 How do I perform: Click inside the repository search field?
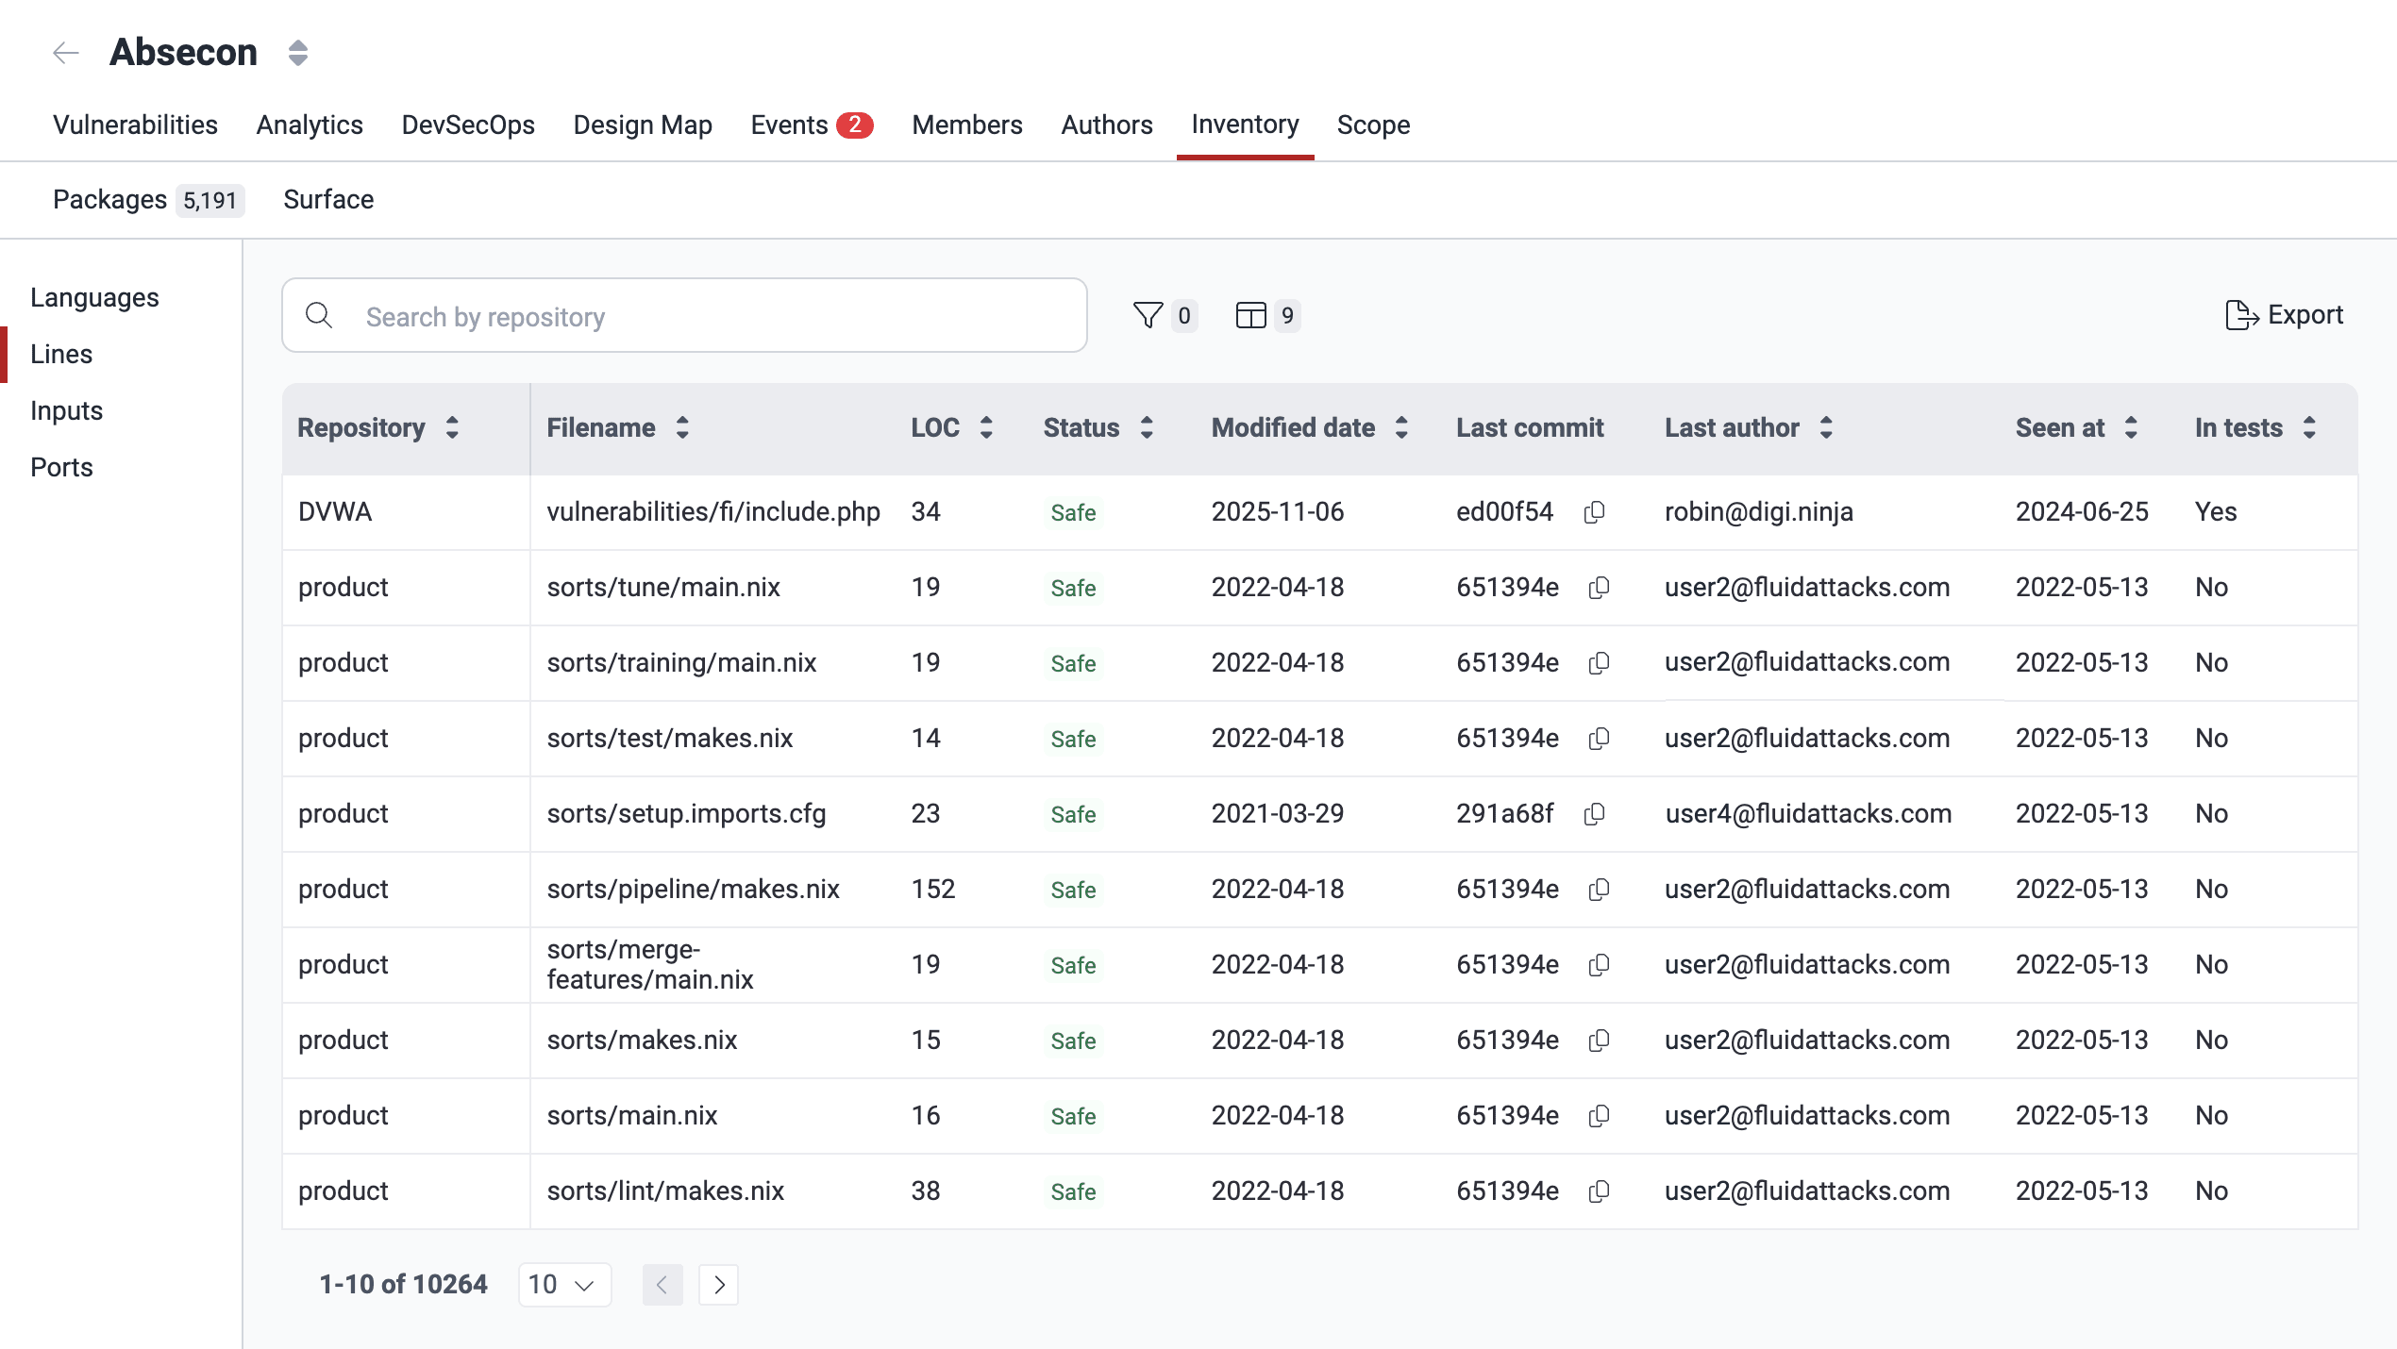(x=661, y=315)
